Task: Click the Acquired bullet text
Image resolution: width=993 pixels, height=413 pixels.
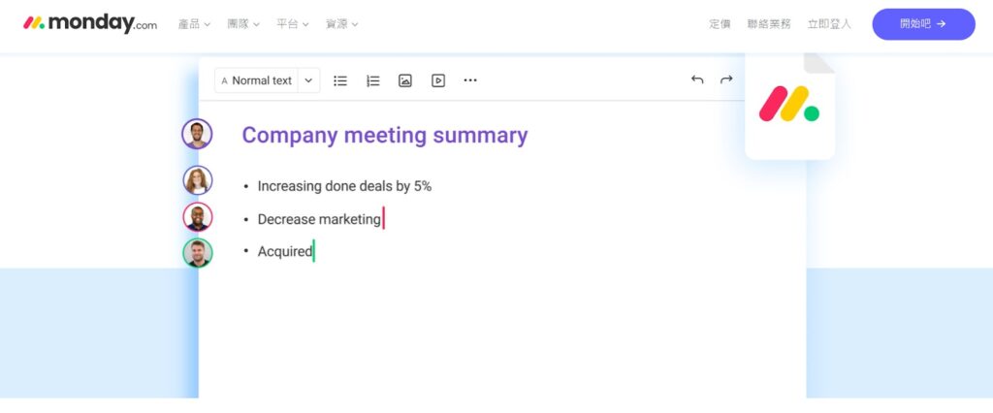Action: coord(285,251)
